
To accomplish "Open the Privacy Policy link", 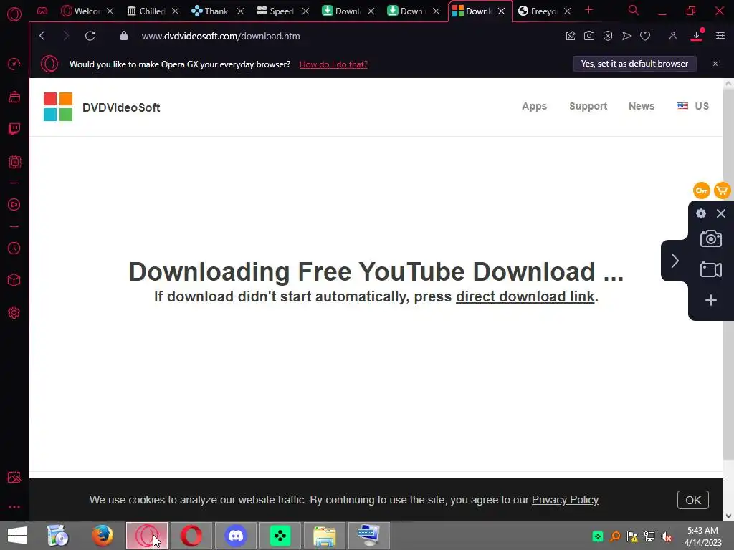I will [565, 499].
